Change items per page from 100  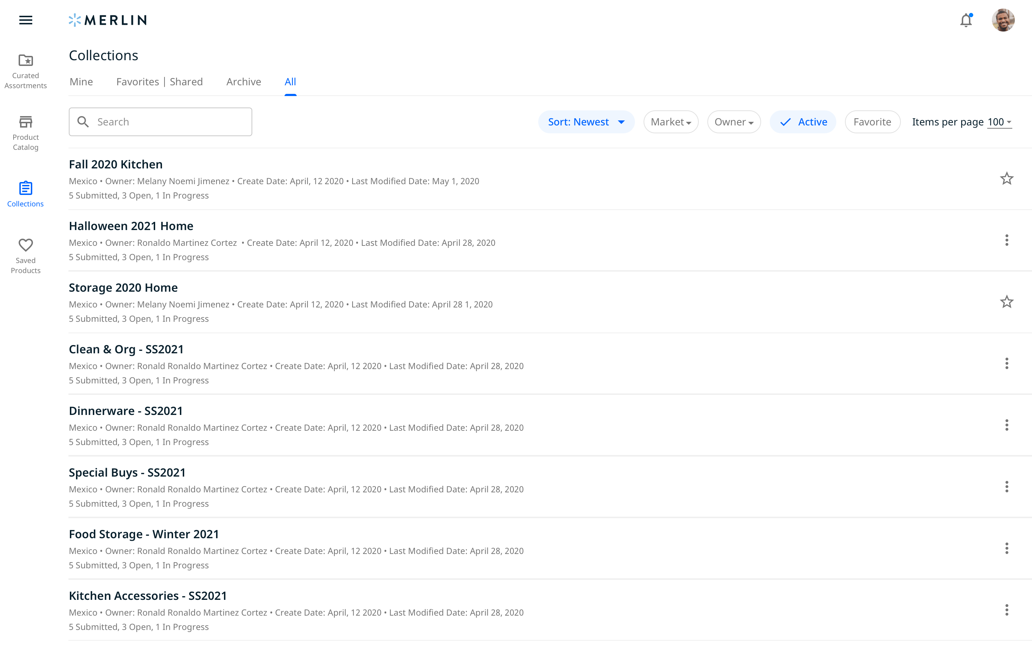[999, 122]
